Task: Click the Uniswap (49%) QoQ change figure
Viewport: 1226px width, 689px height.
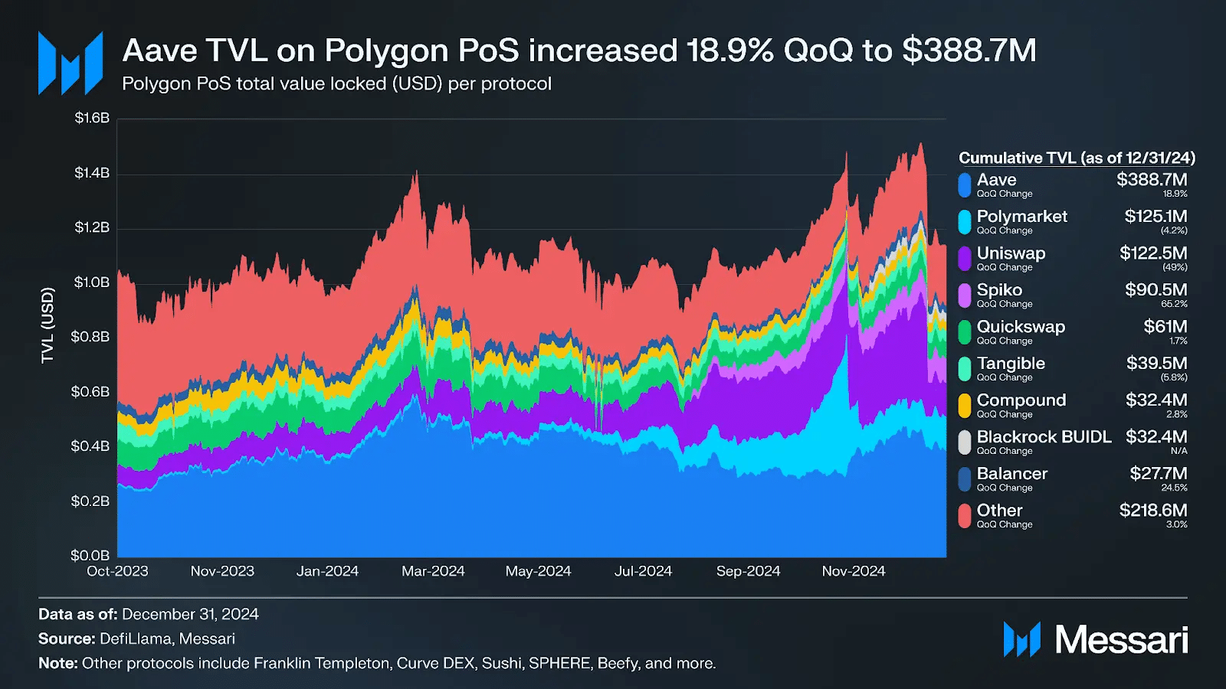Action: [x=1175, y=267]
